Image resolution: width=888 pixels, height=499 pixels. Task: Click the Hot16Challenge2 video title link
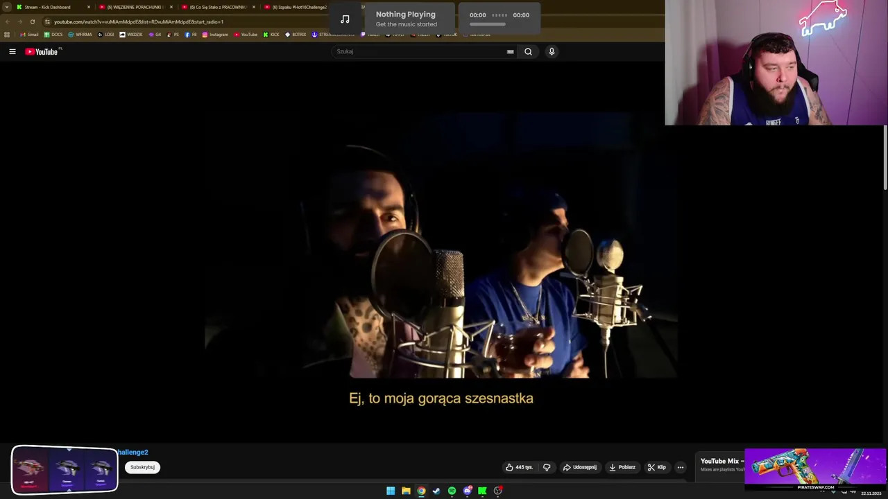pos(133,452)
